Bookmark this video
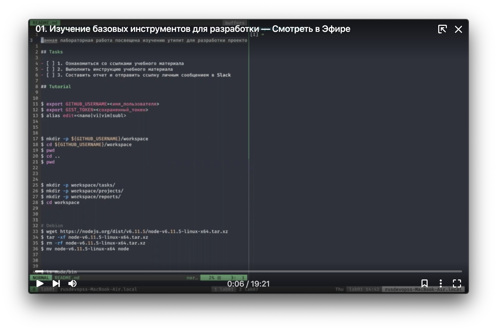Image resolution: width=497 pixels, height=331 pixels. click(x=425, y=283)
